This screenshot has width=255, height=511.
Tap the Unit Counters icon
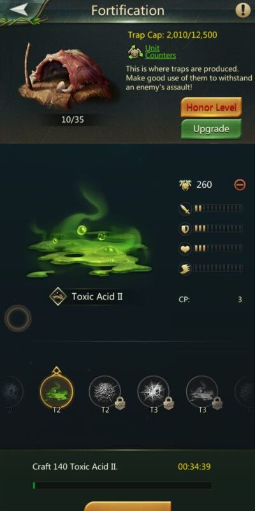coord(135,52)
